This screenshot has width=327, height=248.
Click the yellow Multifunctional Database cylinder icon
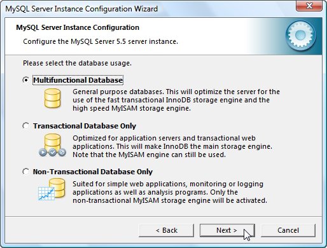pos(52,99)
